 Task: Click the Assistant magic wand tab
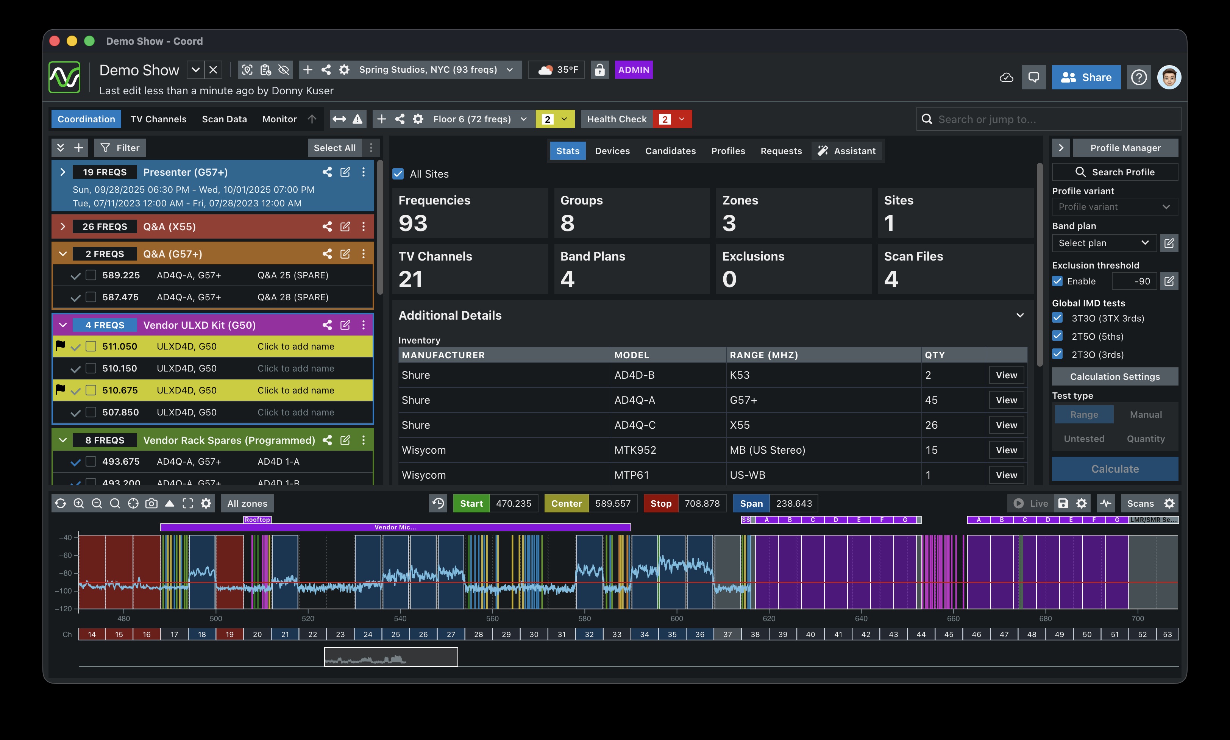tap(848, 151)
